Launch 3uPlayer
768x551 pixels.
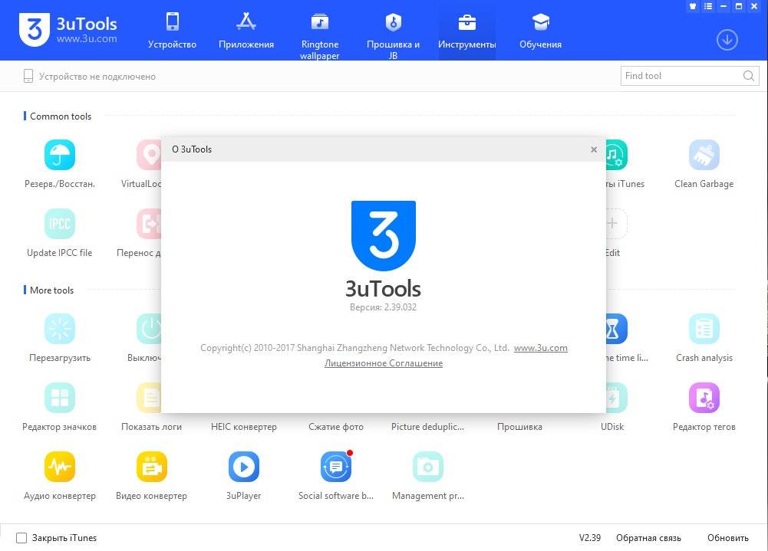click(243, 467)
